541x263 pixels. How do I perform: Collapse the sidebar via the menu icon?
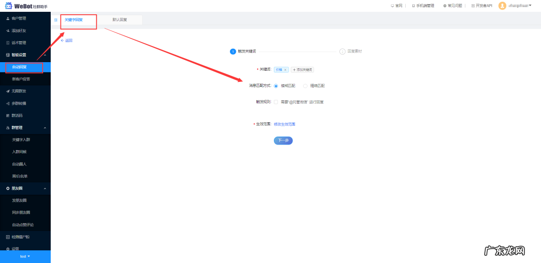pos(55,20)
